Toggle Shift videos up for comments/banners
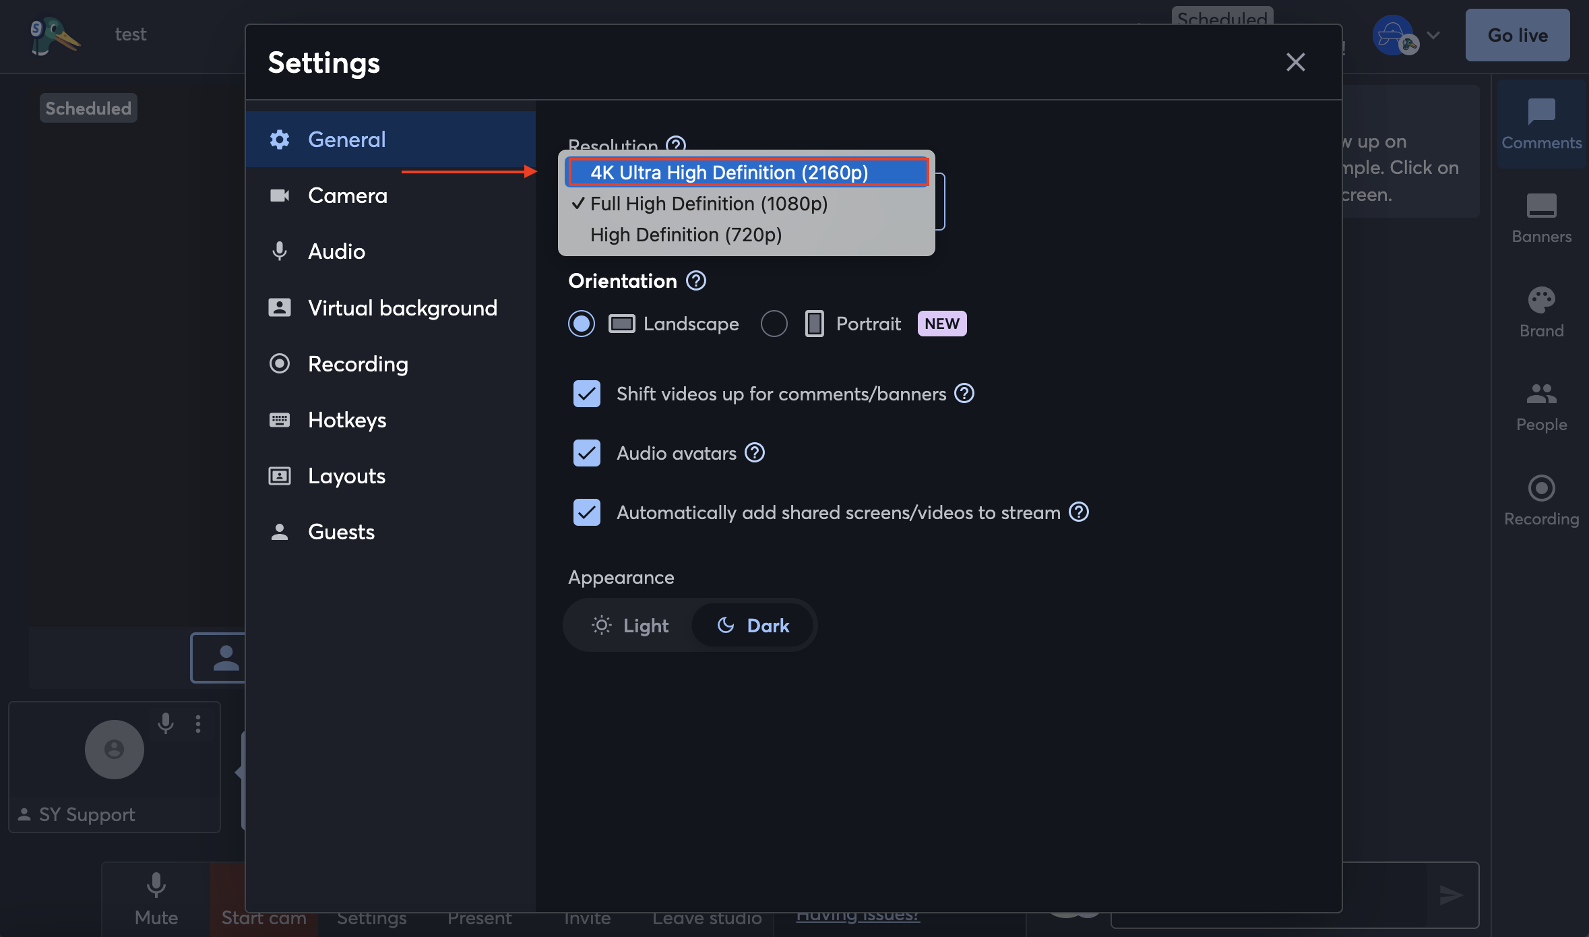 click(587, 394)
